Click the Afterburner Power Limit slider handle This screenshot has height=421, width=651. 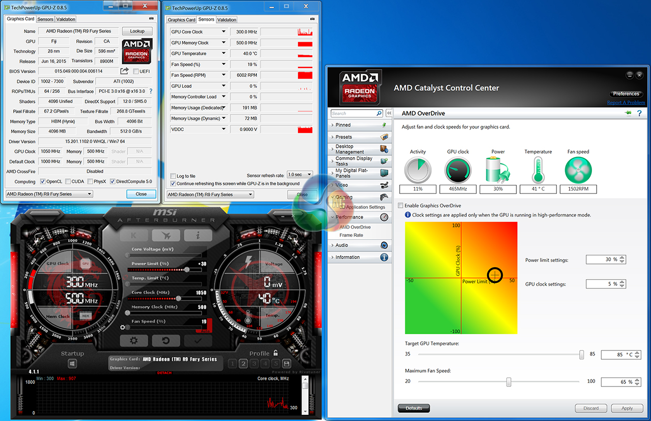187,269
